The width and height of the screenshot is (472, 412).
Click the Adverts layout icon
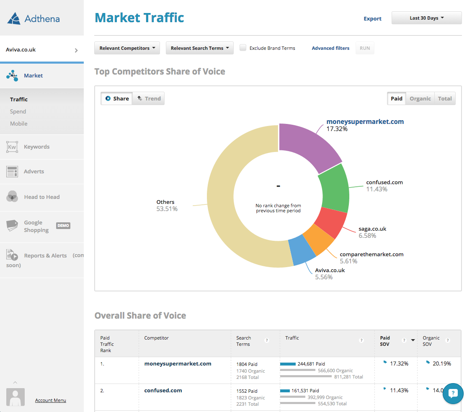pyautogui.click(x=12, y=172)
